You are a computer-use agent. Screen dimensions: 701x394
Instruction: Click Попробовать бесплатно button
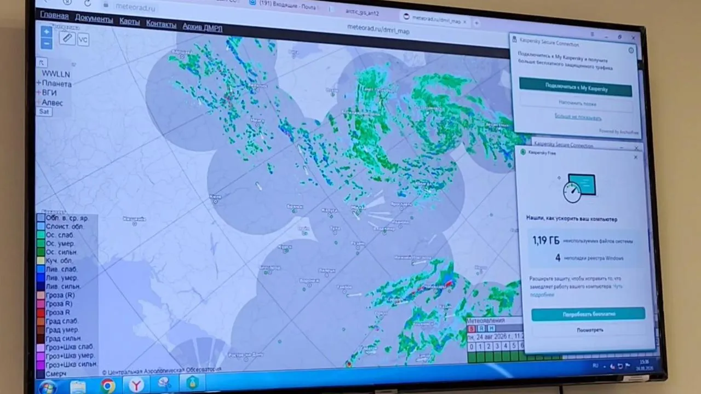pyautogui.click(x=588, y=314)
